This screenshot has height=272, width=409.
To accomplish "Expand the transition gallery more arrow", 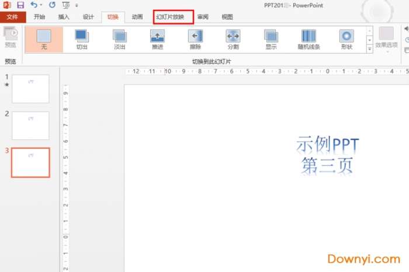I will pyautogui.click(x=369, y=48).
